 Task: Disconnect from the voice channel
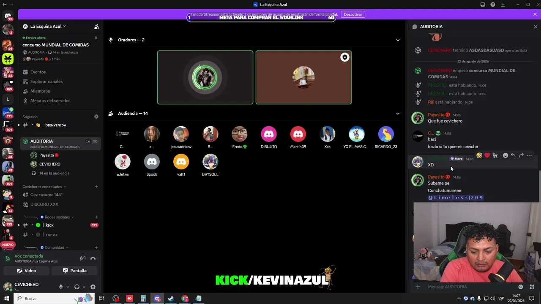click(93, 258)
